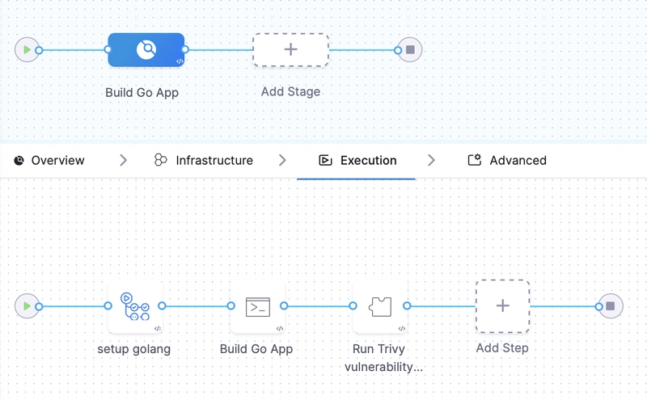This screenshot has height=400, width=647.
Task: Select the Build Go App stage icon
Action: coord(146,50)
